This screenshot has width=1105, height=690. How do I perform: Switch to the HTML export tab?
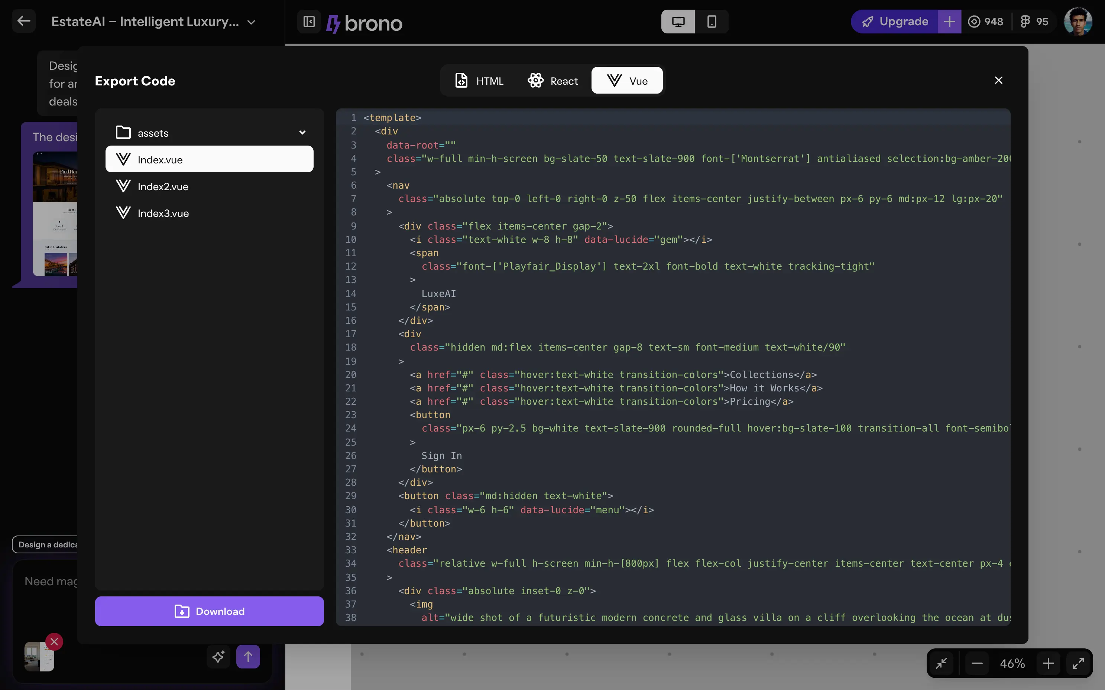pyautogui.click(x=479, y=80)
